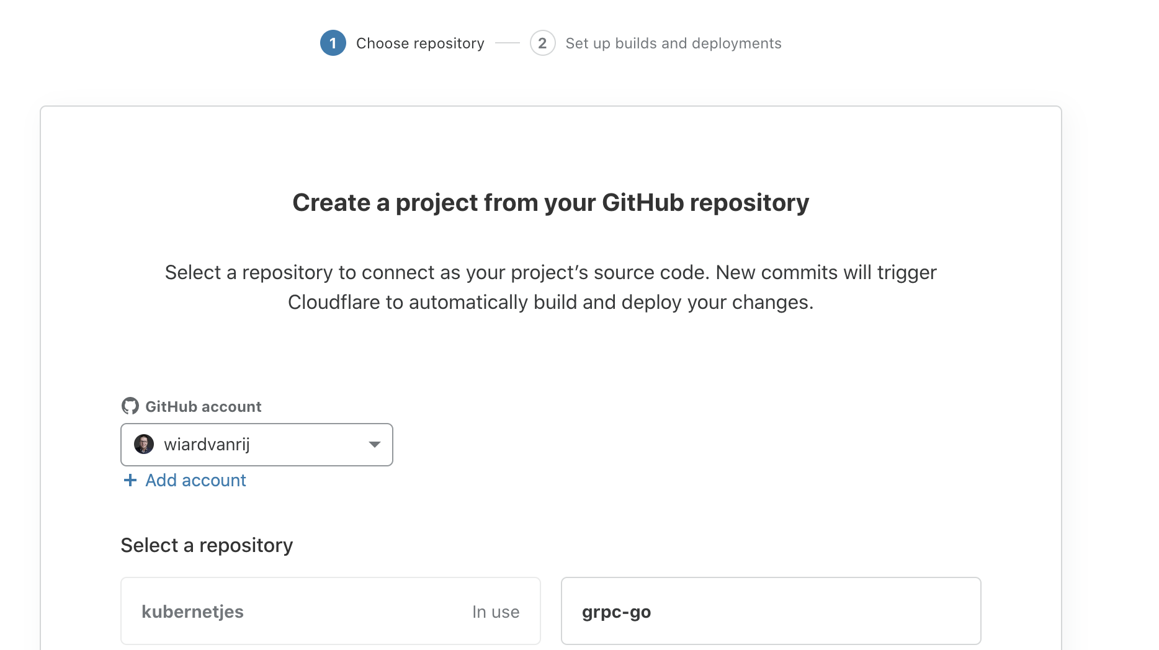The image size is (1159, 650).
Task: Open the GitHub account dropdown
Action: (257, 445)
